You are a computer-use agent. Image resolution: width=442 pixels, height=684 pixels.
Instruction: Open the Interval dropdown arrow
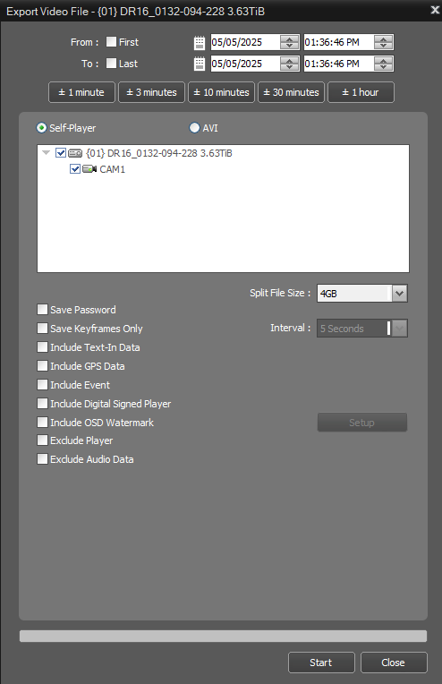(400, 329)
